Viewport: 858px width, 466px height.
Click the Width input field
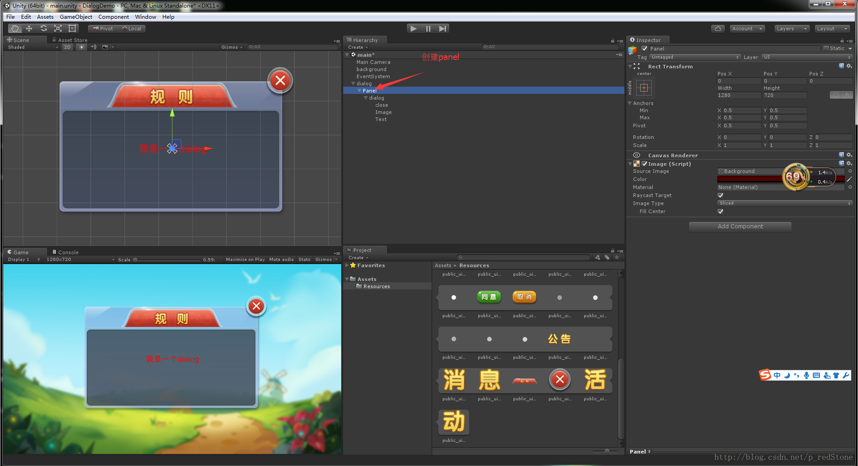coord(739,95)
